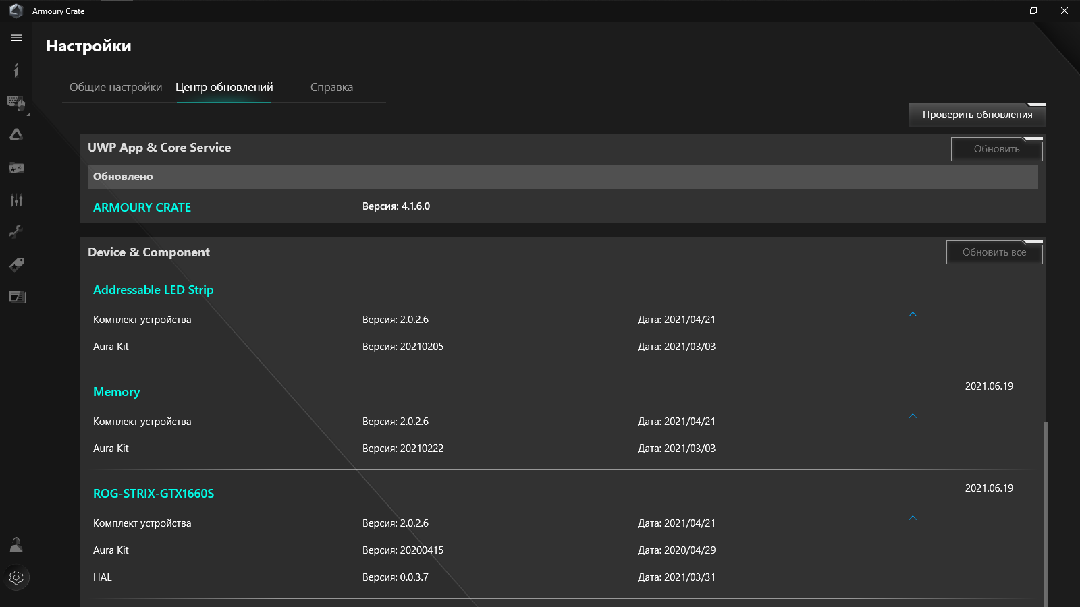Click Addressable LED Strip heading
The width and height of the screenshot is (1080, 607).
[x=153, y=290]
